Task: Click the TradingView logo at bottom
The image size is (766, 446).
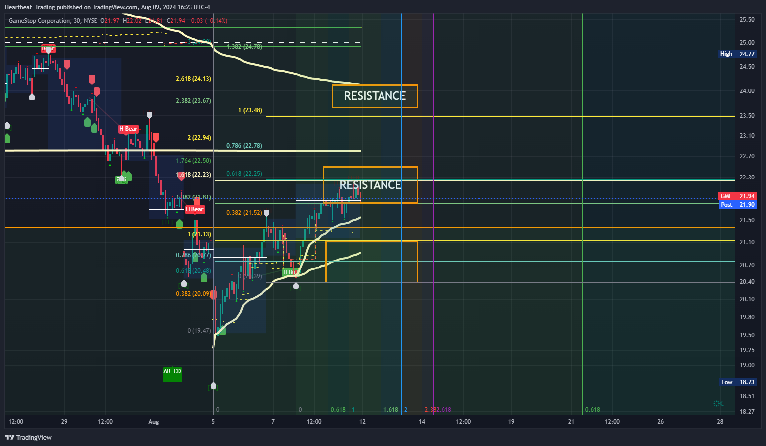Action: [x=28, y=437]
